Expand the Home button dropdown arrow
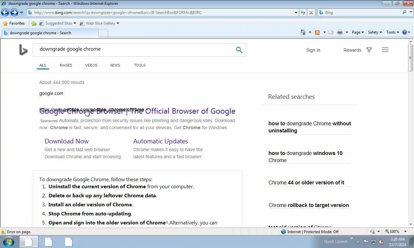Viewport: 414px width, 248px height. 310,32
